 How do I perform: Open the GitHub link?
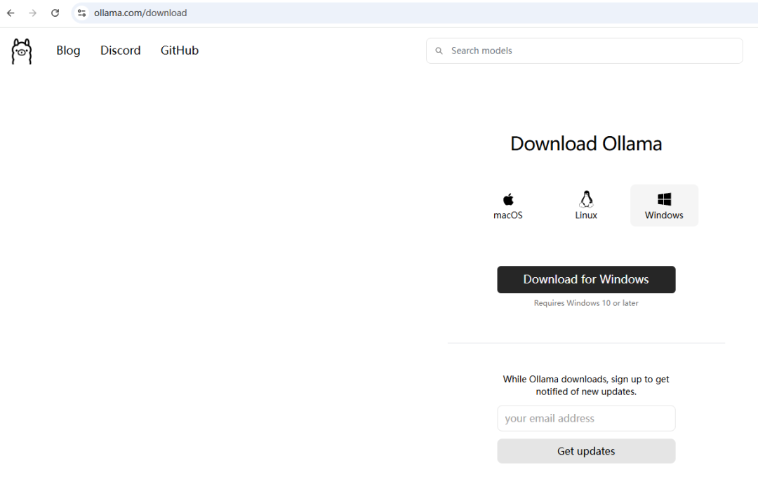coord(180,51)
